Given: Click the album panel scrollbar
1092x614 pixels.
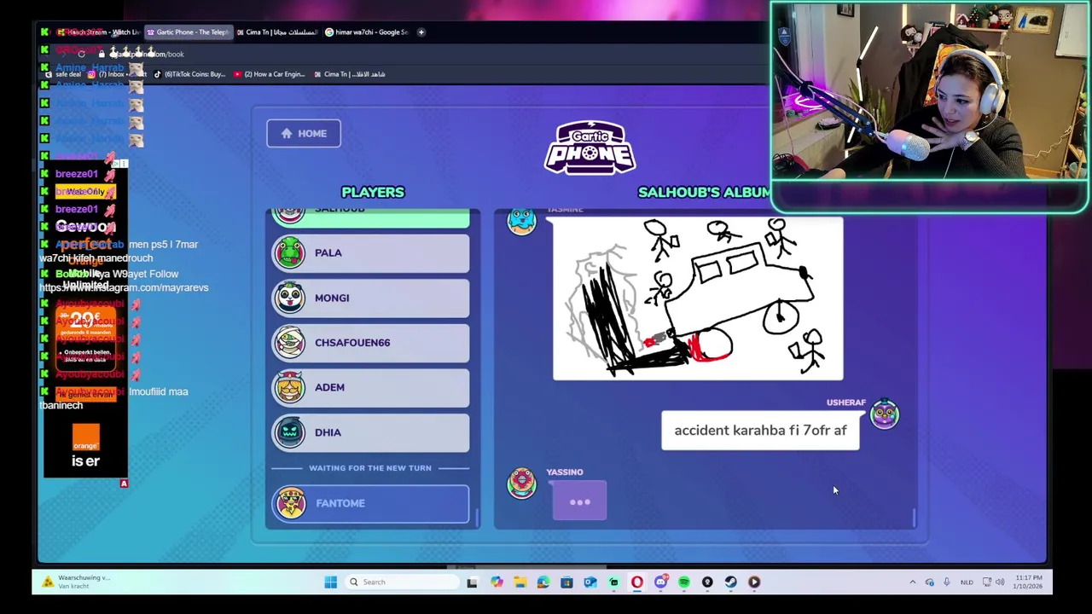Looking at the screenshot, I should pyautogui.click(x=914, y=518).
